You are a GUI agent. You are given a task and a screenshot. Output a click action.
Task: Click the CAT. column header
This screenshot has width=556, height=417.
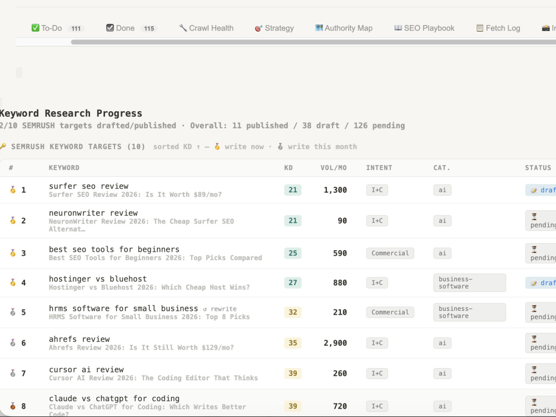click(442, 168)
